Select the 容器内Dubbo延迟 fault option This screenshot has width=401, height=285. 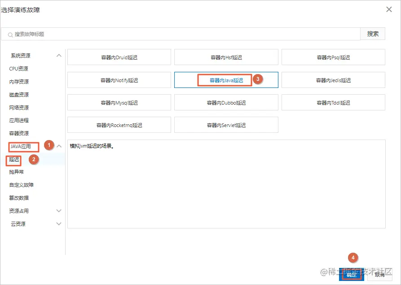pyautogui.click(x=226, y=102)
